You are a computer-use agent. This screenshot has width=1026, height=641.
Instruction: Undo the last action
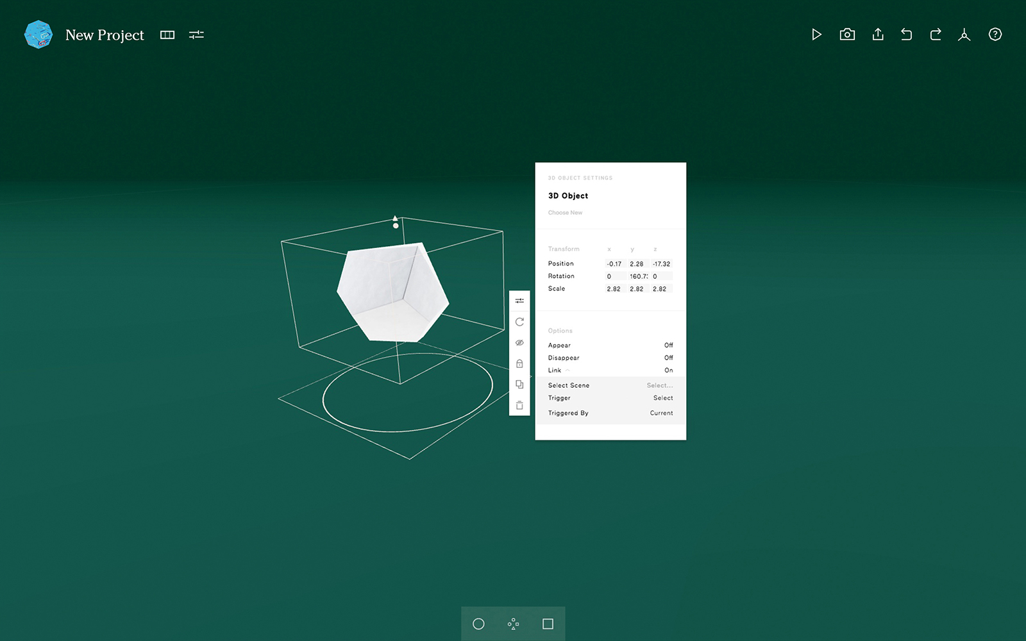906,35
